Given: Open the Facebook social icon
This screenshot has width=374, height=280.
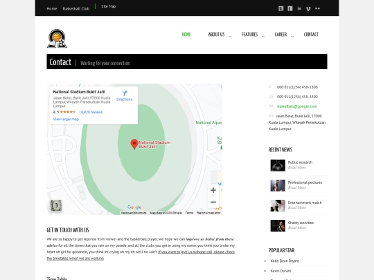Looking at the screenshot, I should (x=290, y=8).
